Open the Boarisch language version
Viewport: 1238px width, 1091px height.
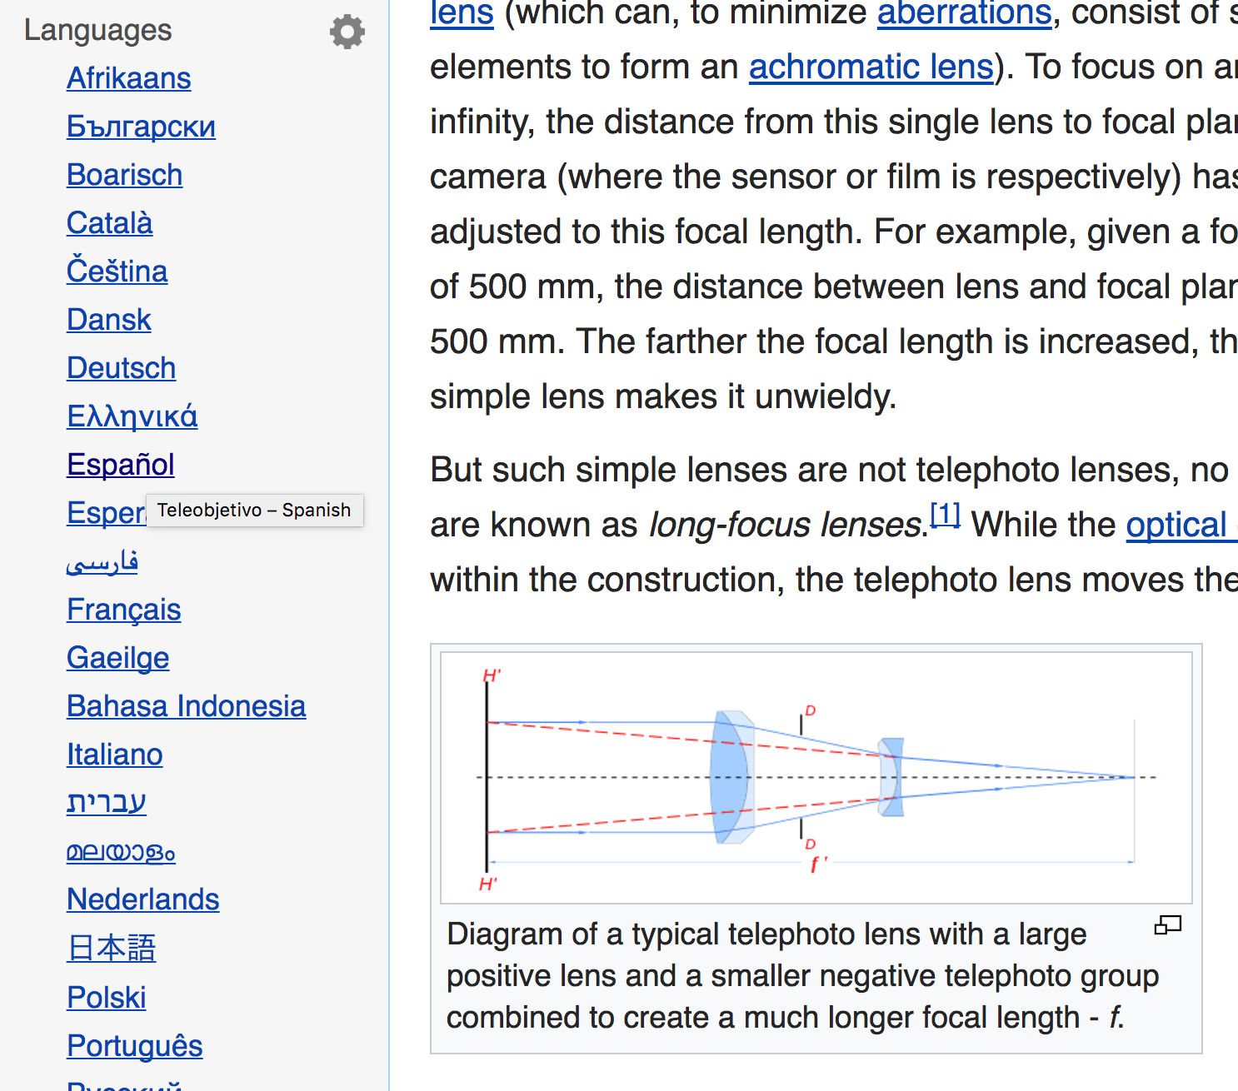[125, 175]
